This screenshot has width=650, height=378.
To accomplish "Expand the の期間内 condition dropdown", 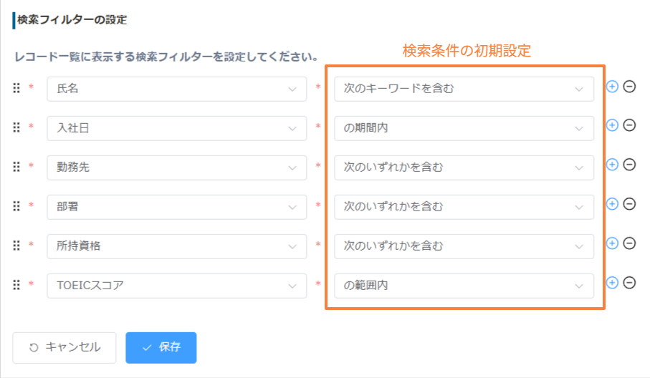I will (x=464, y=128).
